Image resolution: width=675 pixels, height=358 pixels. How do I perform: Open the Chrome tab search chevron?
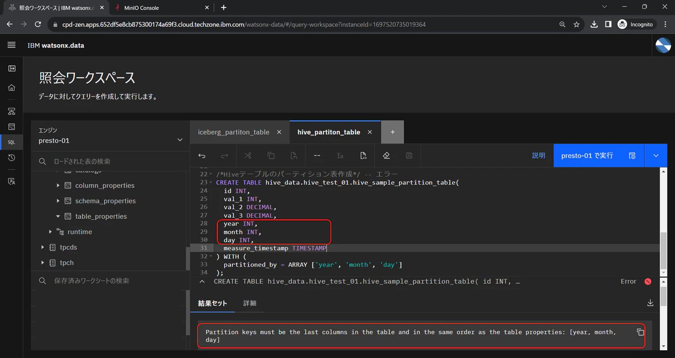coord(604,7)
